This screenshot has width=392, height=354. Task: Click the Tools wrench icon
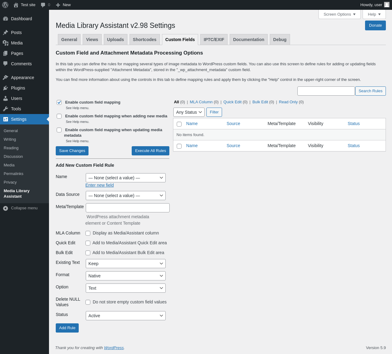click(6, 109)
